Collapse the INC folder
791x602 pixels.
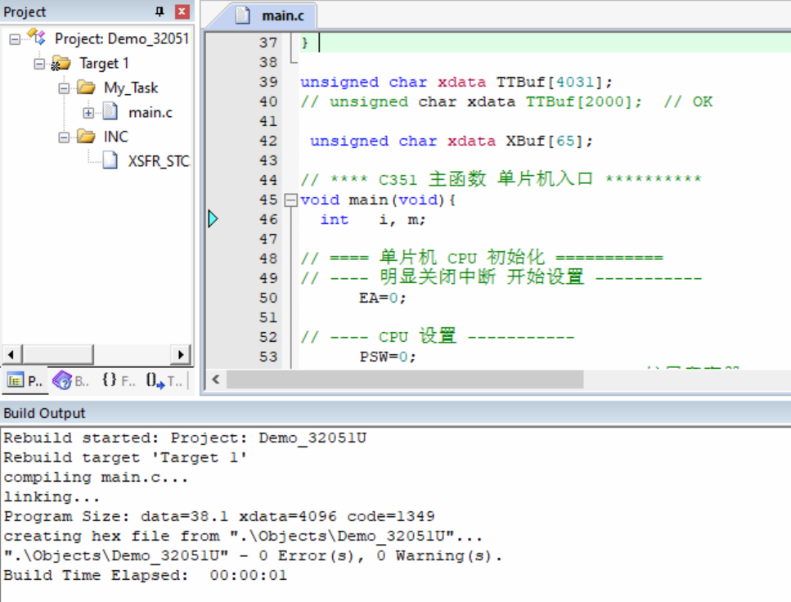pyautogui.click(x=64, y=137)
